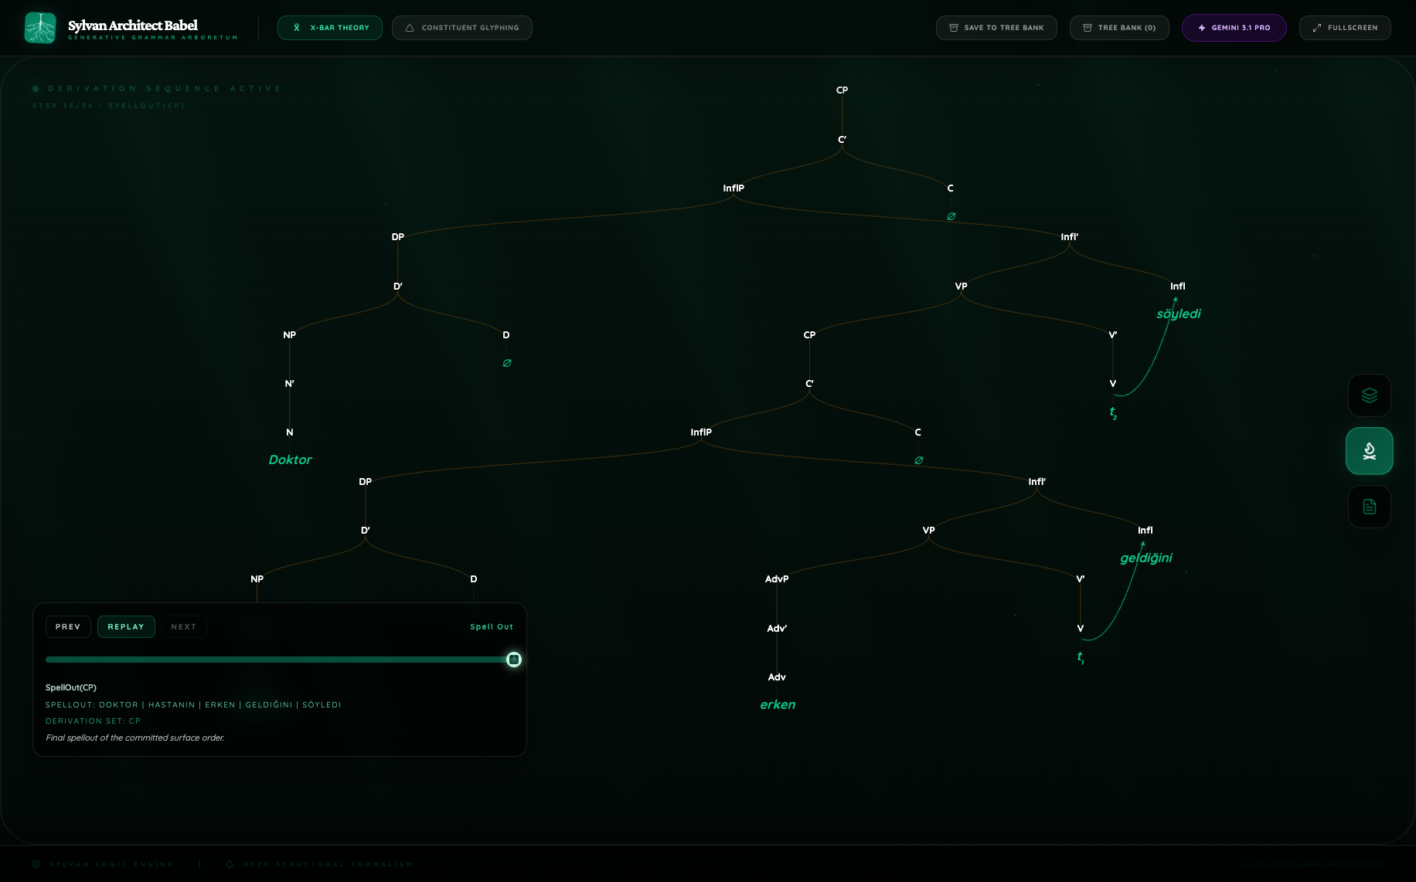The width and height of the screenshot is (1416, 882).
Task: Open the layers stack panel icon
Action: [1369, 395]
